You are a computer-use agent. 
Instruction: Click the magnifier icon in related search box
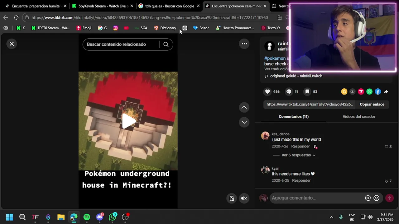(166, 44)
